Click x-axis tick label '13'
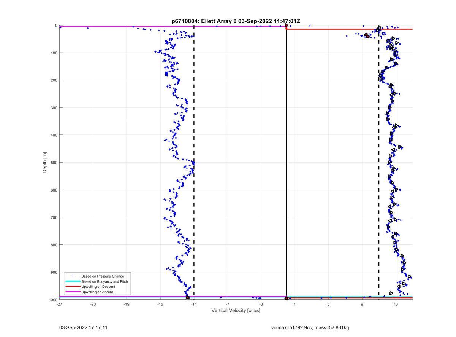This screenshot has height=337, width=456. (x=396, y=304)
